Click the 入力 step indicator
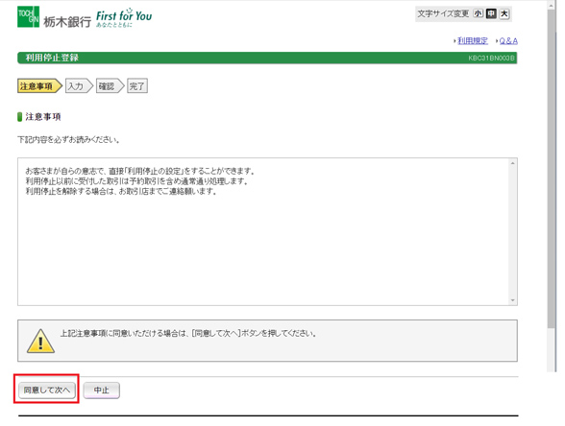565x426 pixels. pos(79,86)
